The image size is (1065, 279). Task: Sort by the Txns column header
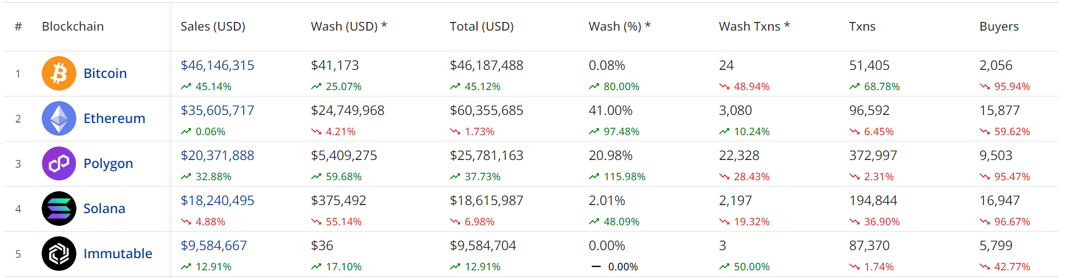coord(862,27)
